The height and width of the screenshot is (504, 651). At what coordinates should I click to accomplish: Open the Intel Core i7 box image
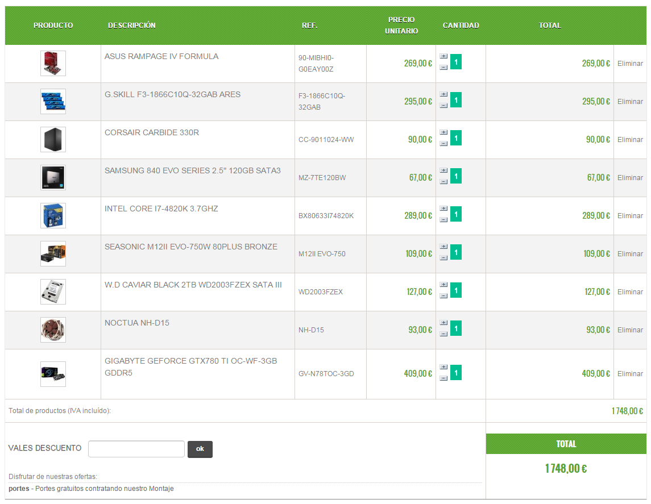click(53, 215)
